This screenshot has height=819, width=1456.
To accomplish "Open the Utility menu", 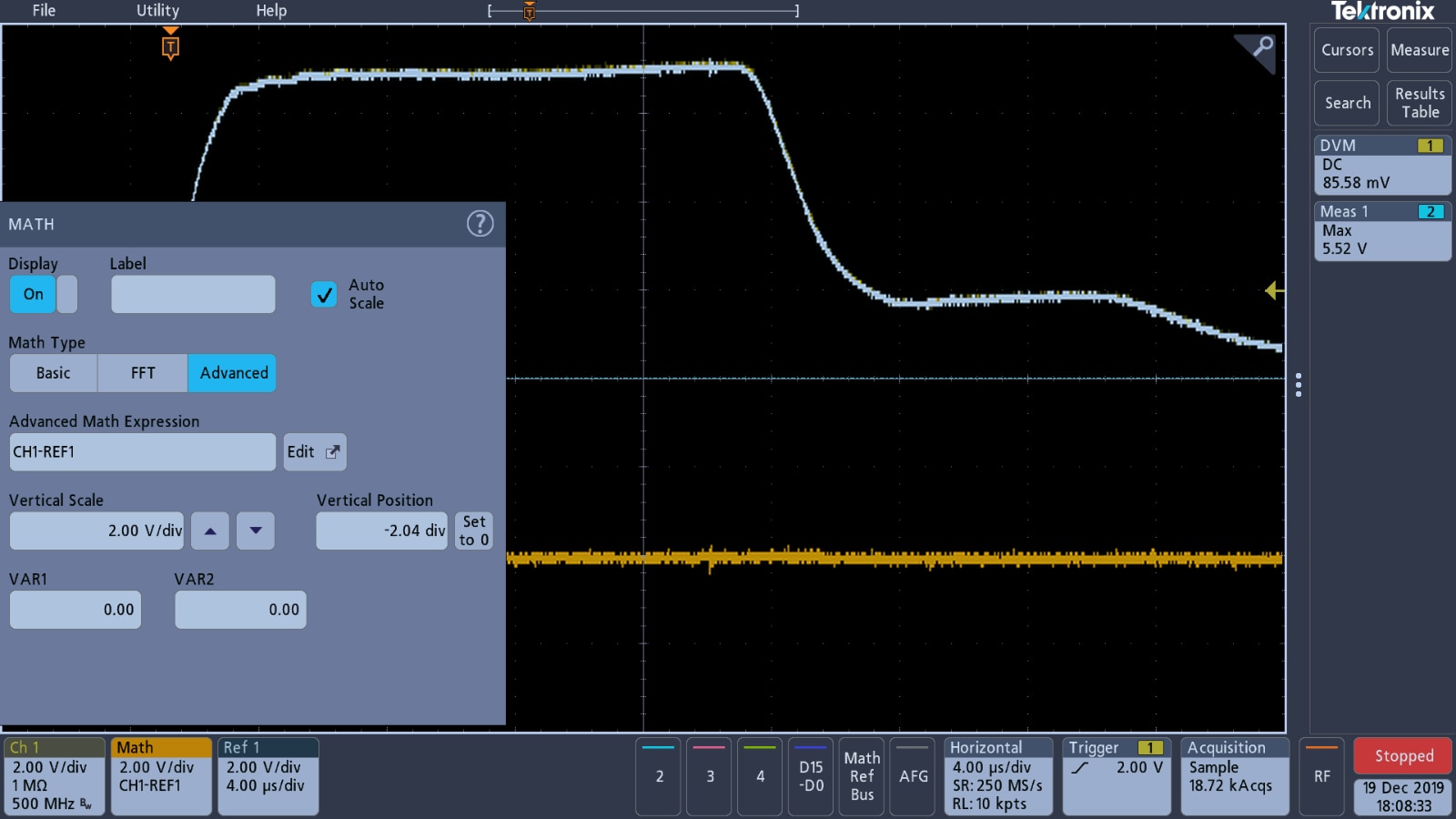I will tap(157, 11).
